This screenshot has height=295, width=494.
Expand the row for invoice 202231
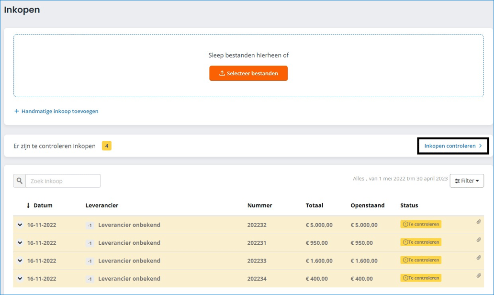point(20,243)
